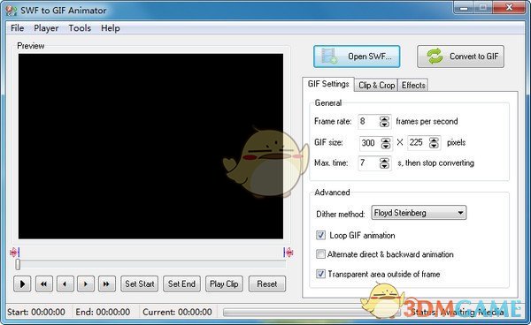Enable Alternate direct & backward animation

click(x=320, y=254)
